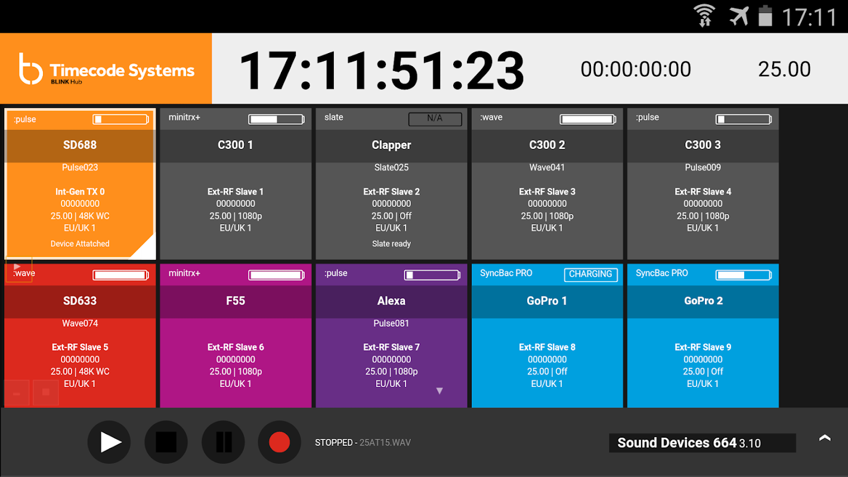Tap the small square icon on SD633 tile

coord(46,393)
